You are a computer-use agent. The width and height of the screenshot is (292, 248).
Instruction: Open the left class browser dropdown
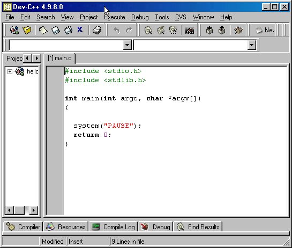click(x=128, y=45)
